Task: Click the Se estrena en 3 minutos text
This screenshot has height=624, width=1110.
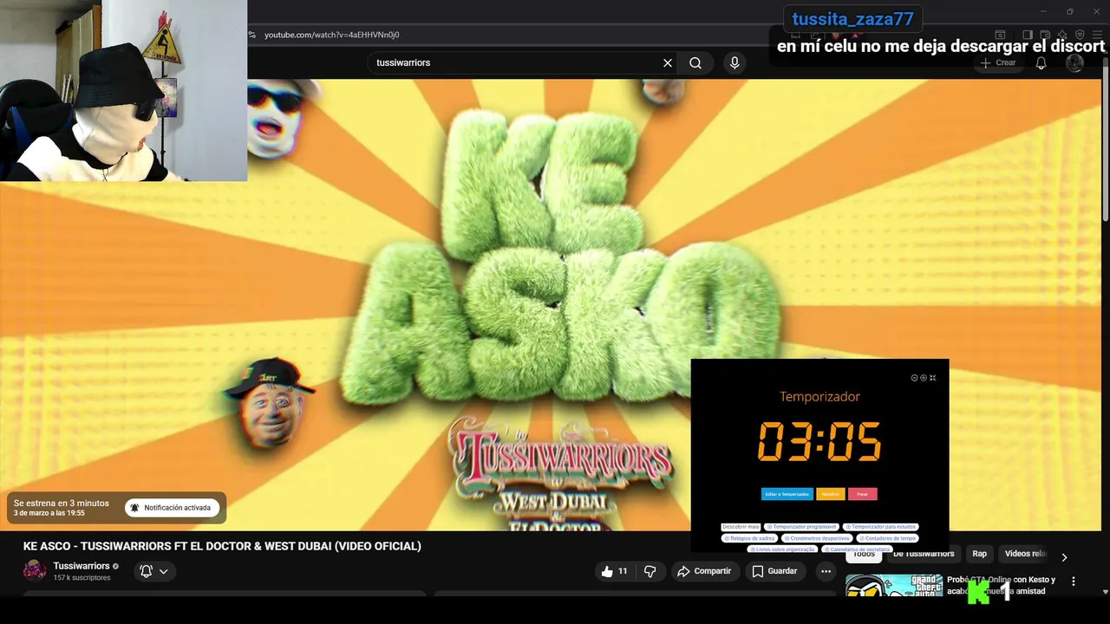Action: pos(62,503)
